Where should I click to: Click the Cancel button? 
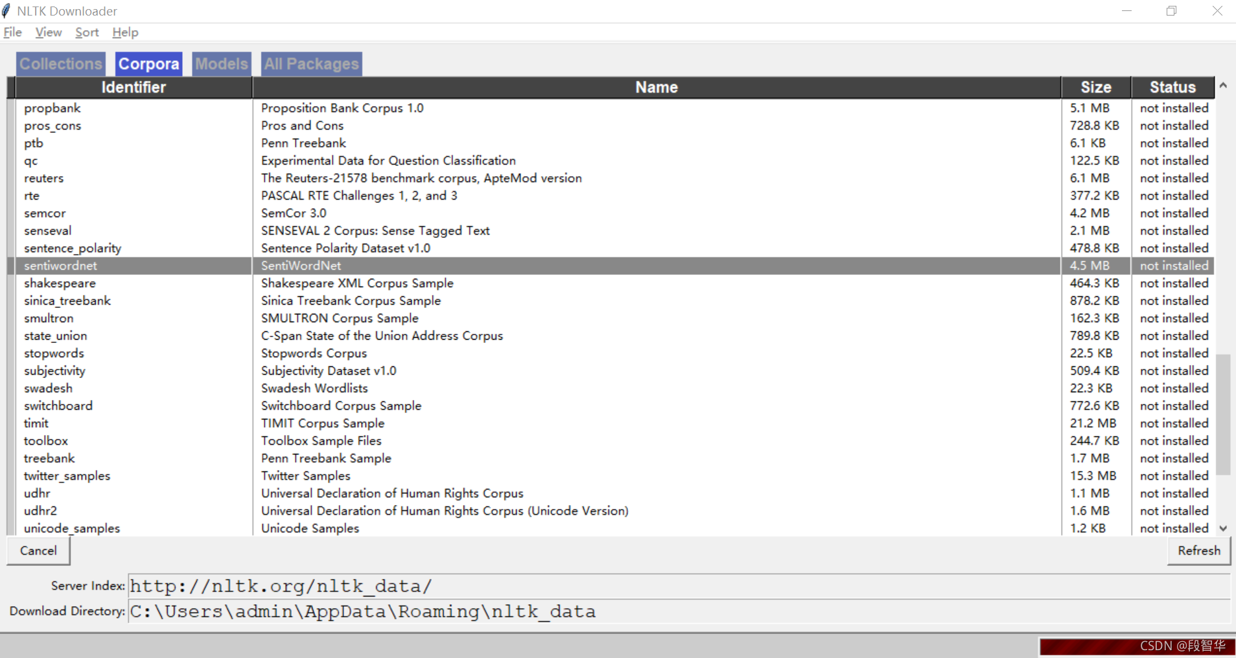pos(38,550)
